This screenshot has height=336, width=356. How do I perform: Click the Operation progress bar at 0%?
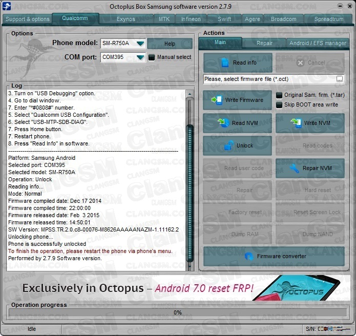point(178,312)
